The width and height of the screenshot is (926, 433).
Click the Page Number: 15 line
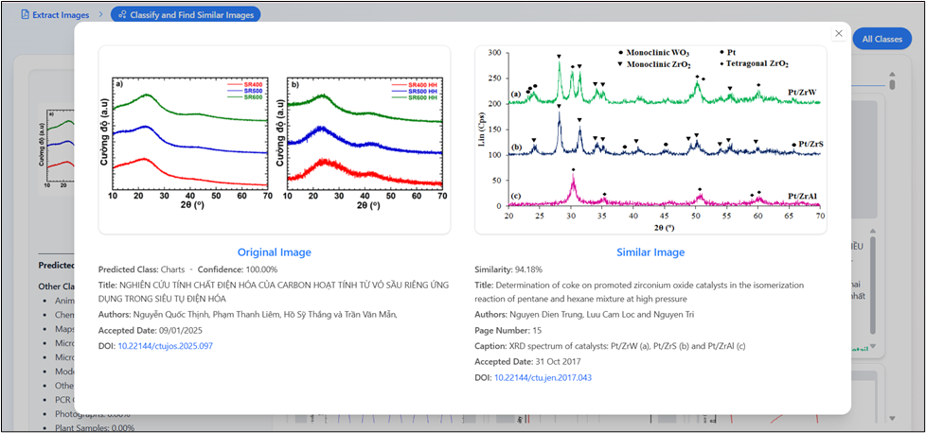point(508,330)
